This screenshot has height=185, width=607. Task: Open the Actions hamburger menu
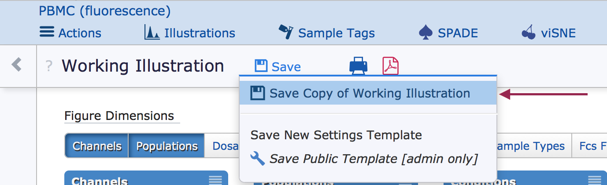coord(46,33)
